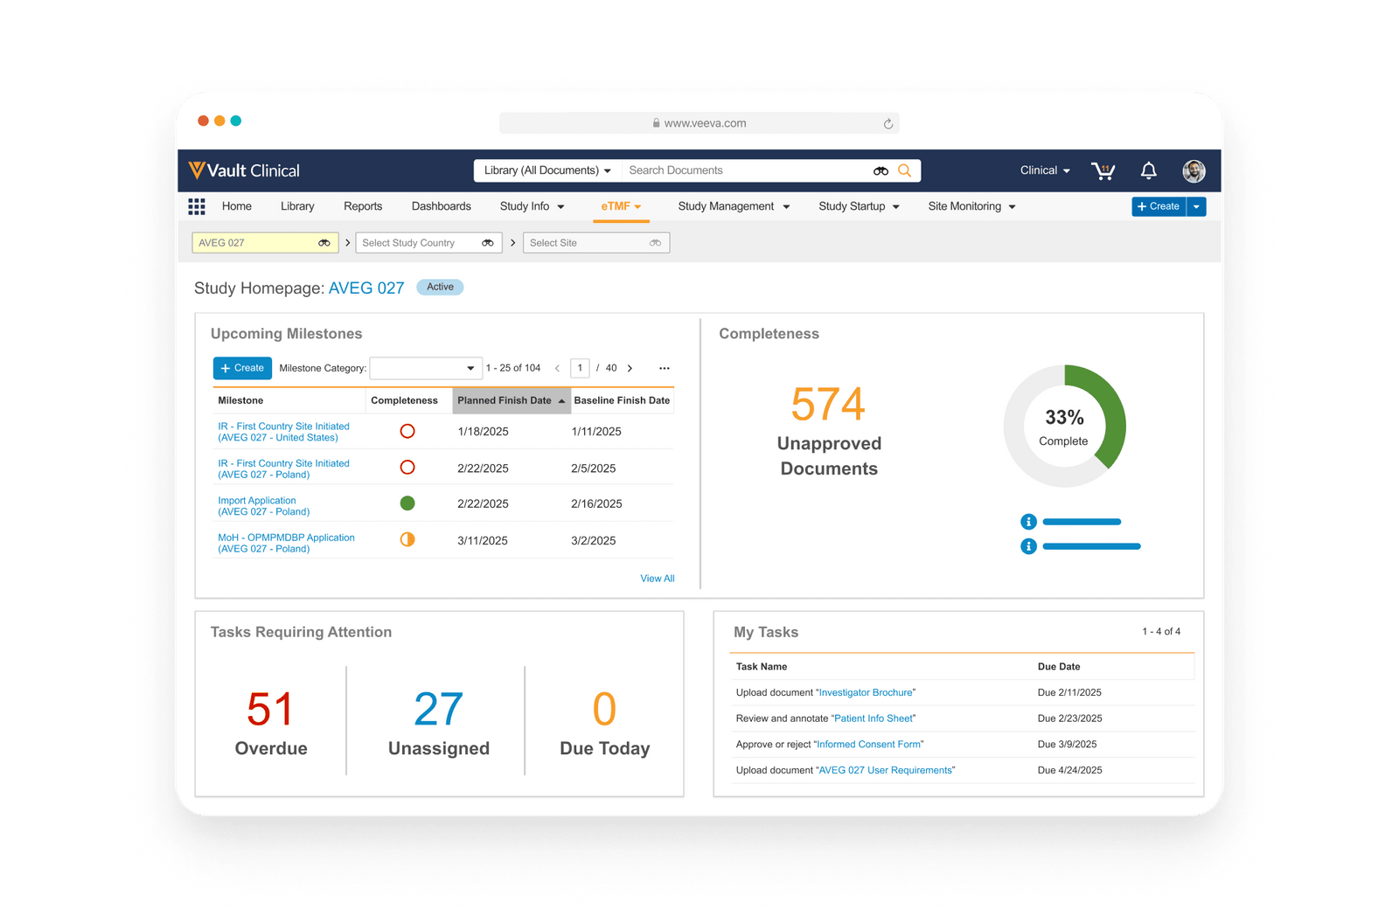Click Create button in Upcoming Milestones

[242, 368]
